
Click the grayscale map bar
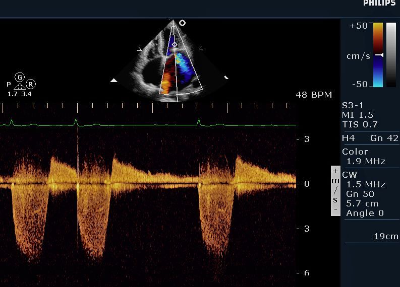(x=391, y=54)
